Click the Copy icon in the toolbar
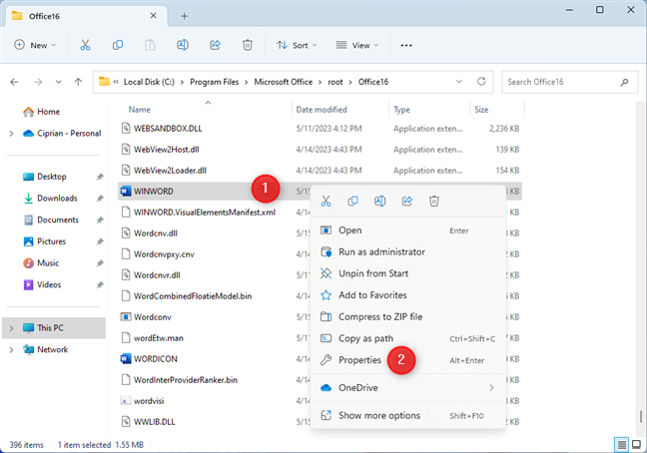Viewport: 647px width, 453px height. (x=118, y=45)
